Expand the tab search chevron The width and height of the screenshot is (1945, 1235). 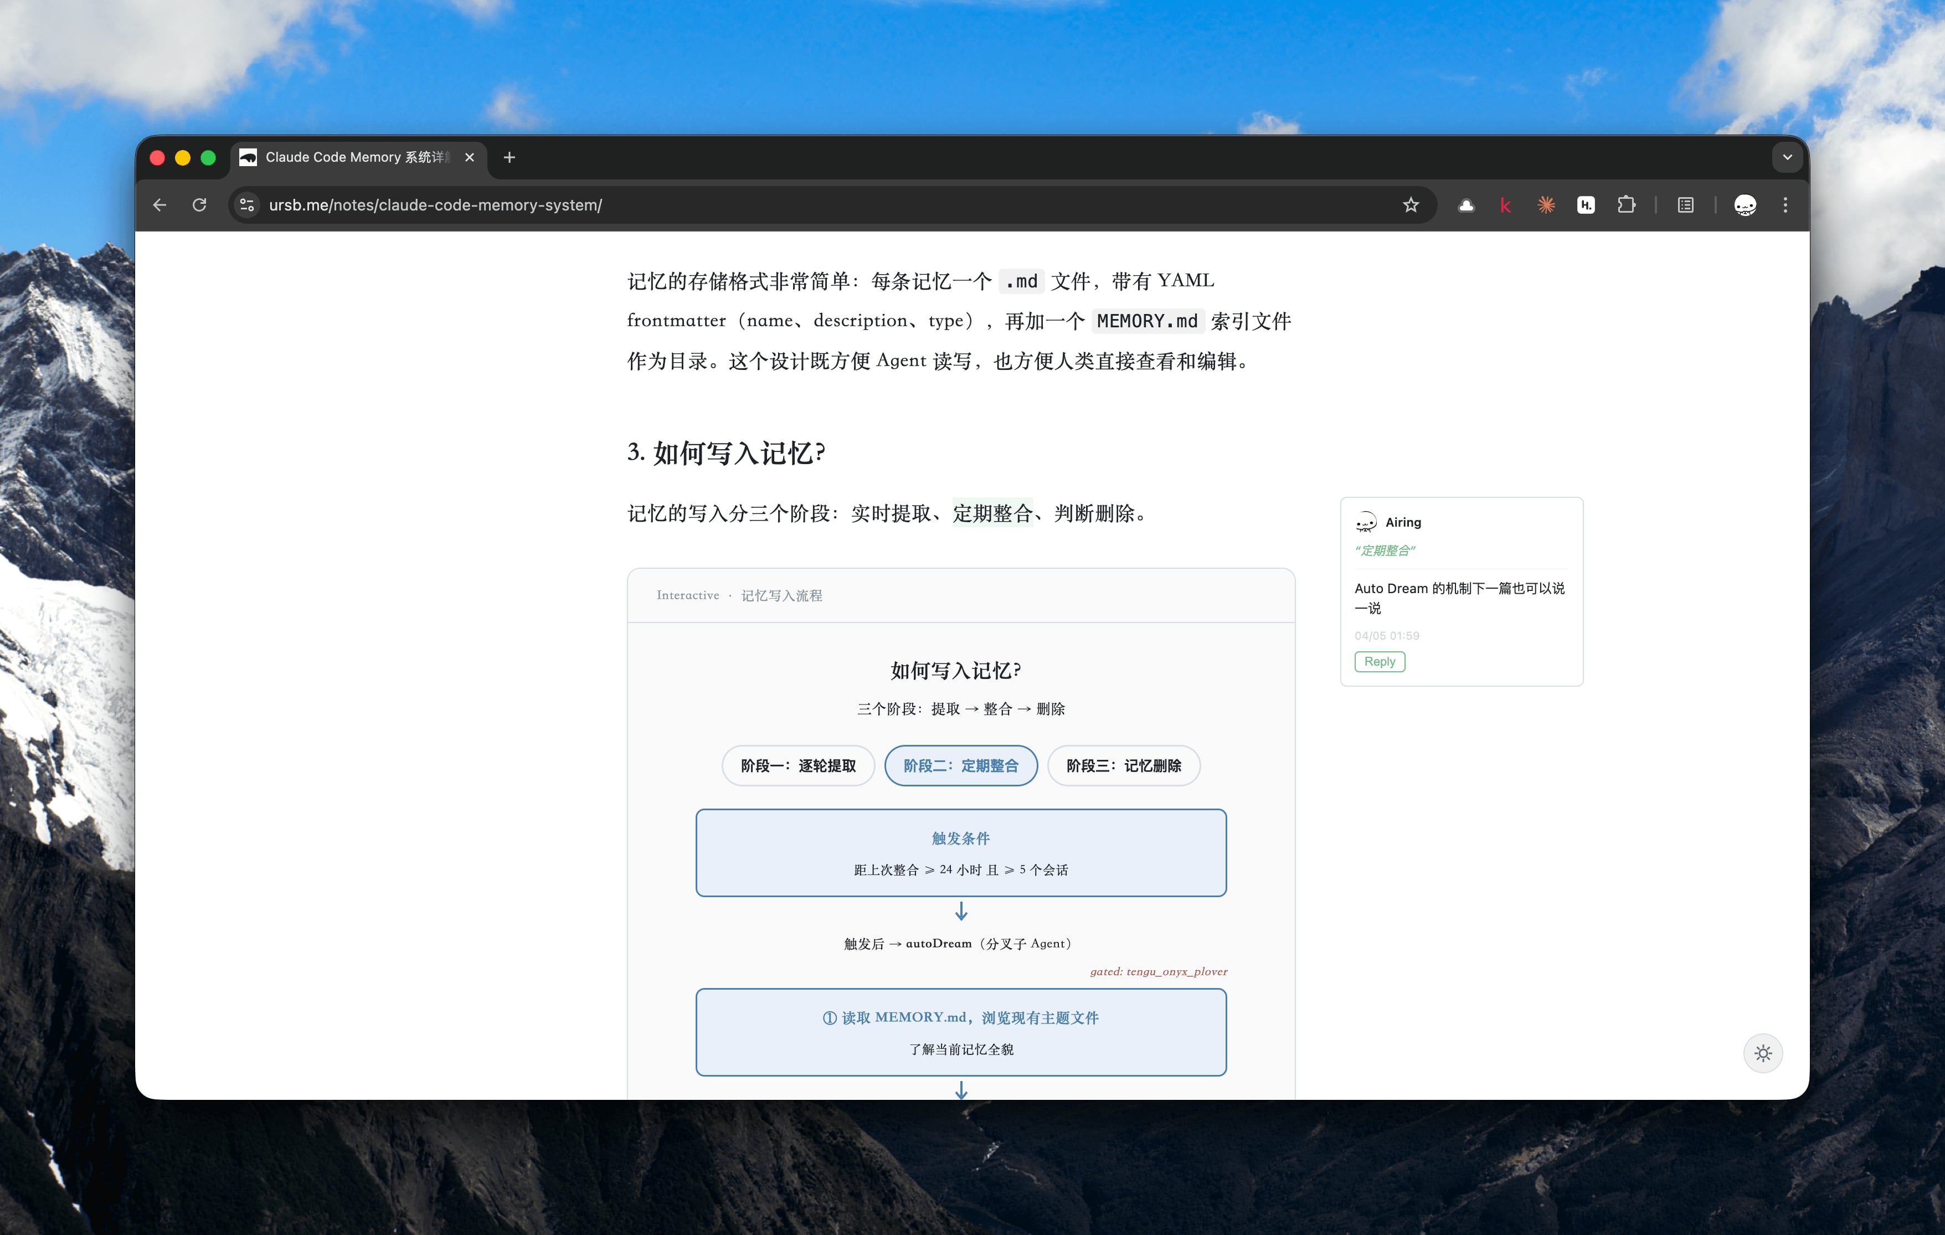pyautogui.click(x=1787, y=157)
